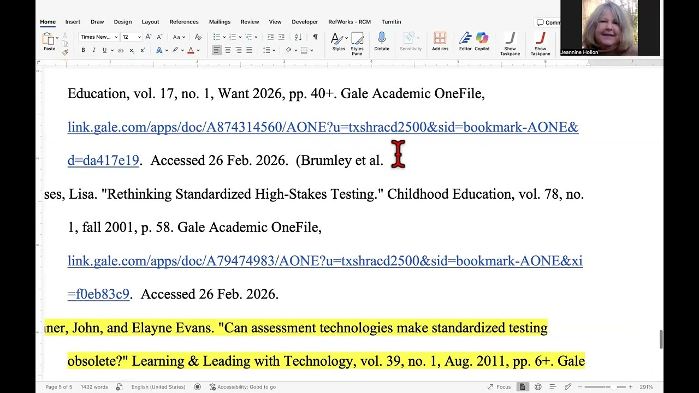Apply subscript formatting

(x=132, y=50)
